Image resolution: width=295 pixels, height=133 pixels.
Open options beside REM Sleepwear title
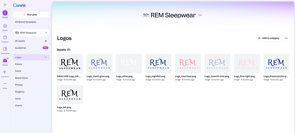(x=200, y=15)
